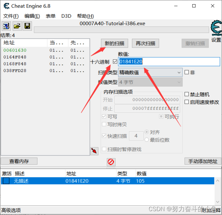
Task: Select result address 038FFD28
Action: coord(15,71)
